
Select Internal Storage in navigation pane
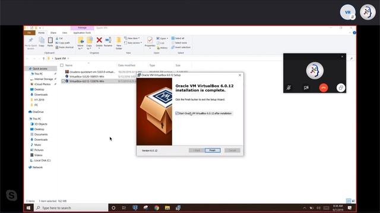point(43,79)
